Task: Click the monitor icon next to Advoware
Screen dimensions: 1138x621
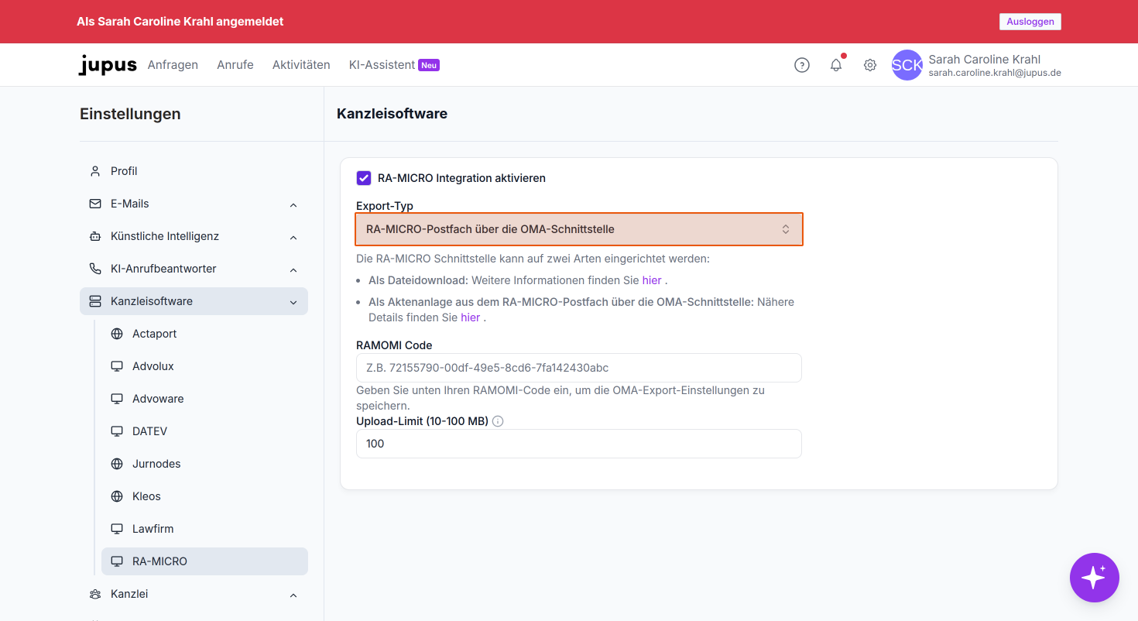Action: click(117, 399)
